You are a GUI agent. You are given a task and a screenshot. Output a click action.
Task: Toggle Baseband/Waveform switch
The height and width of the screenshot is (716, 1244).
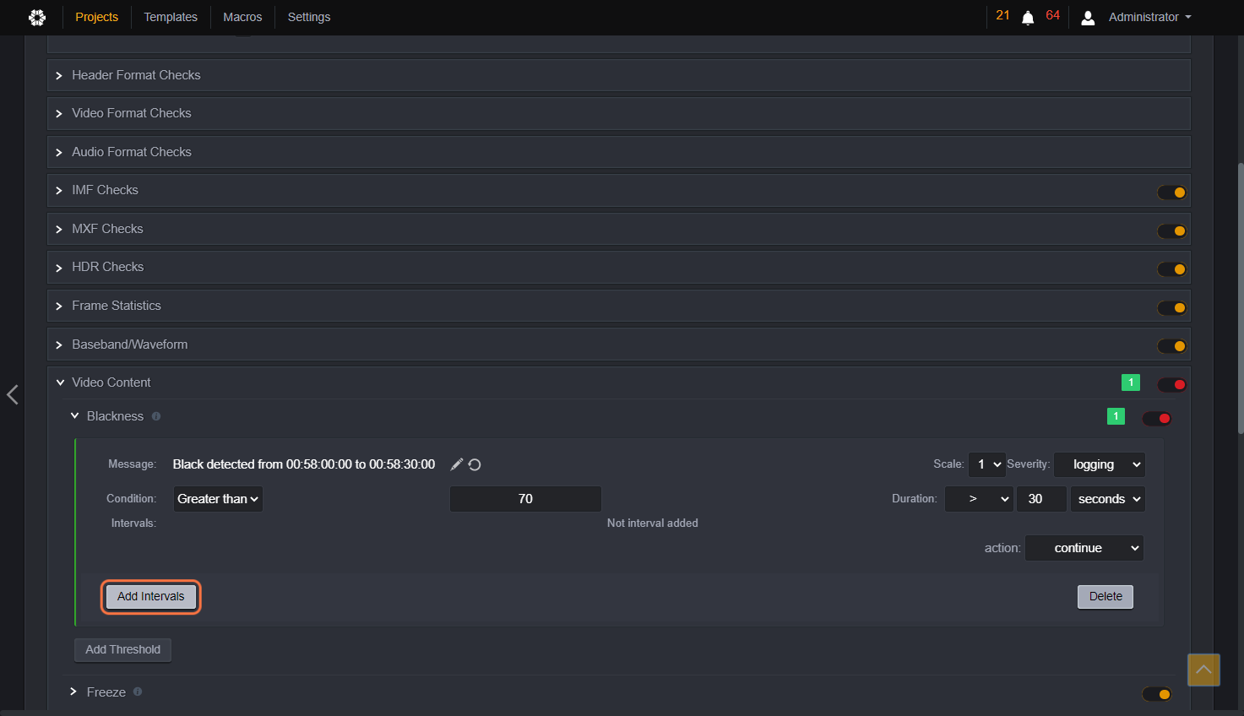point(1172,346)
